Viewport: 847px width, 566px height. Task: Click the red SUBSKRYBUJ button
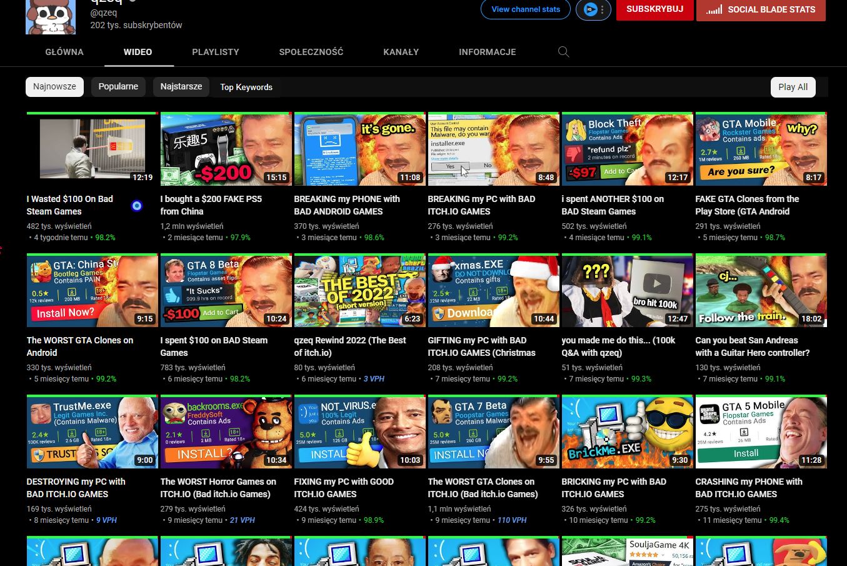(655, 9)
